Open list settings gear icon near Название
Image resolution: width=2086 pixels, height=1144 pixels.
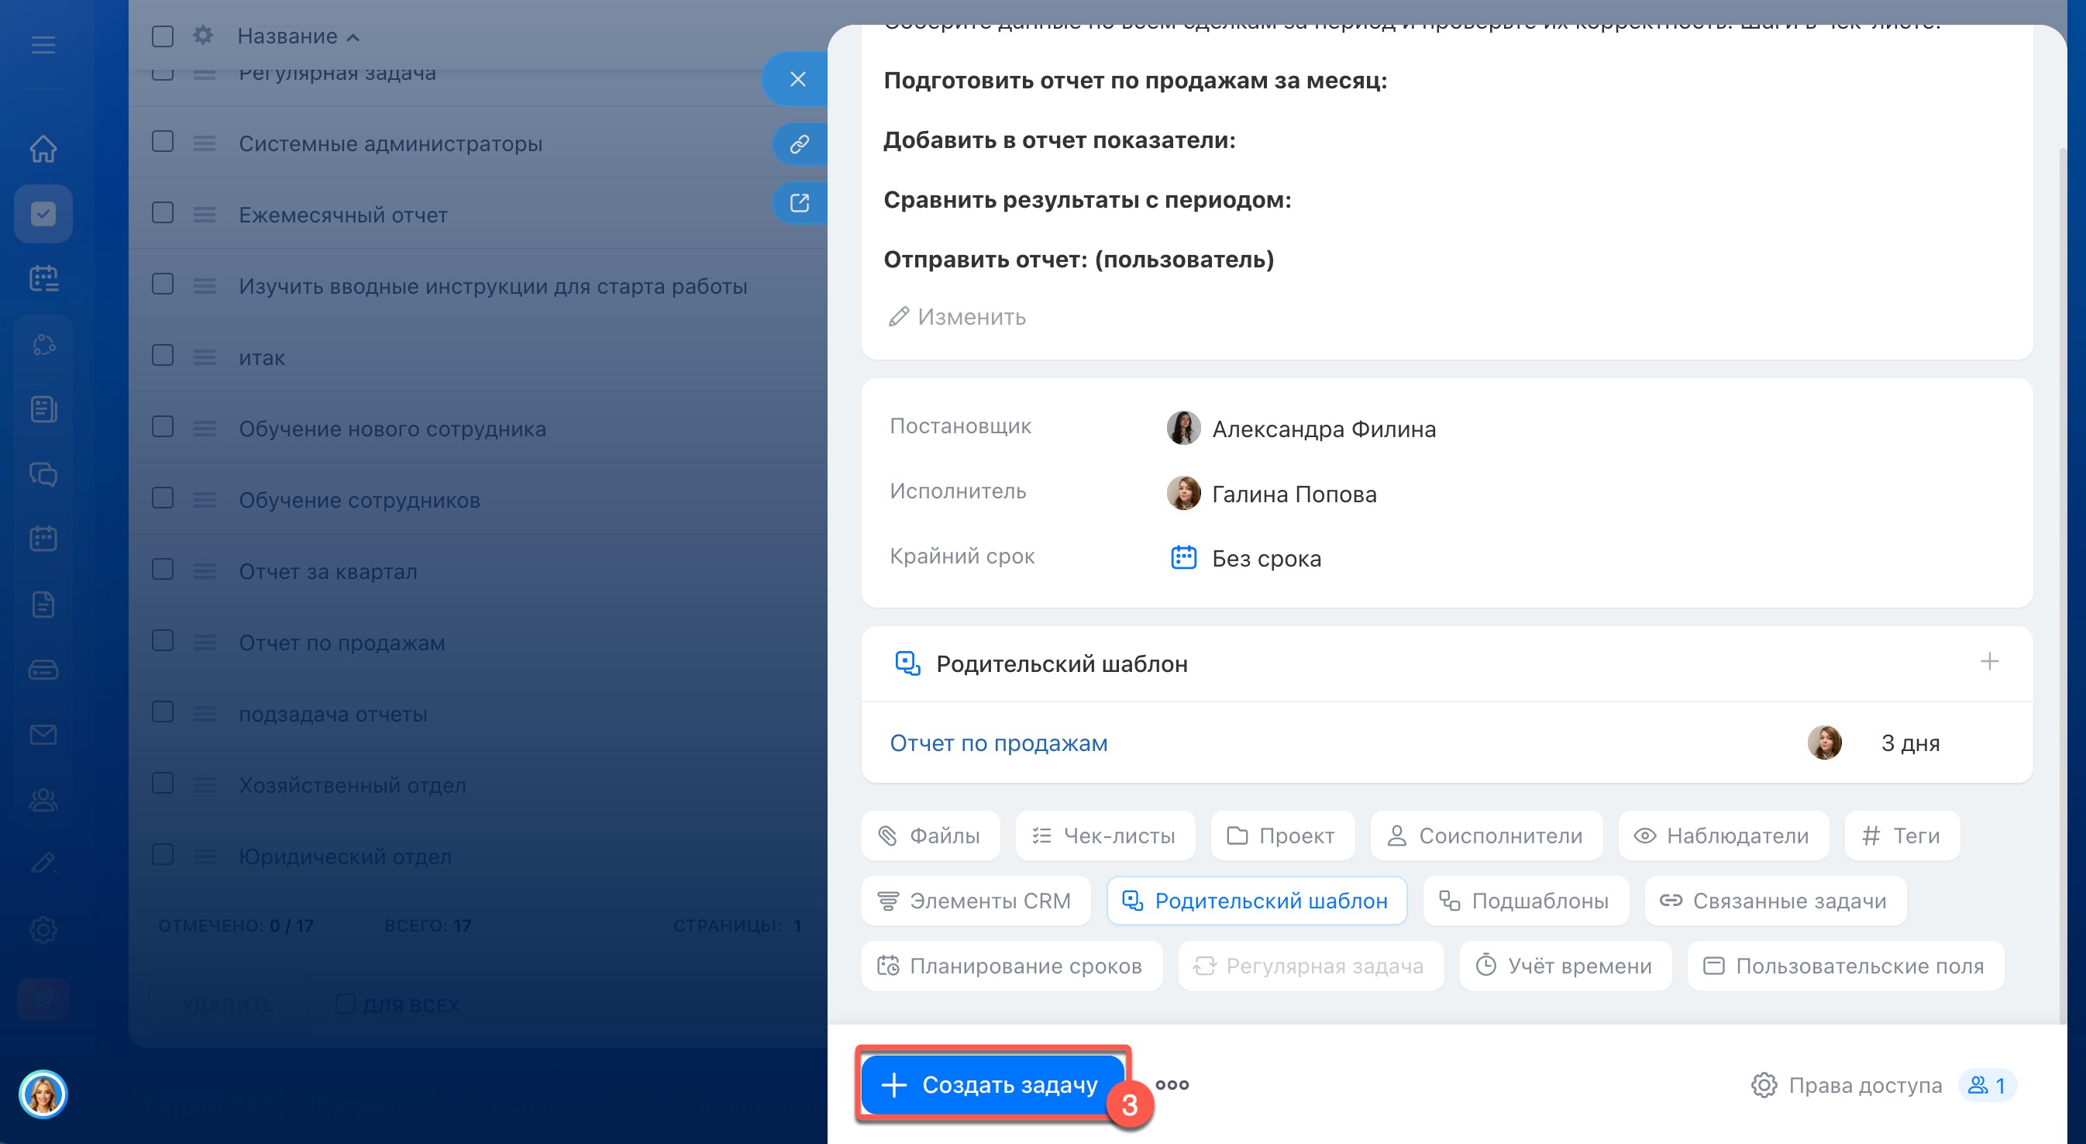[x=202, y=36]
